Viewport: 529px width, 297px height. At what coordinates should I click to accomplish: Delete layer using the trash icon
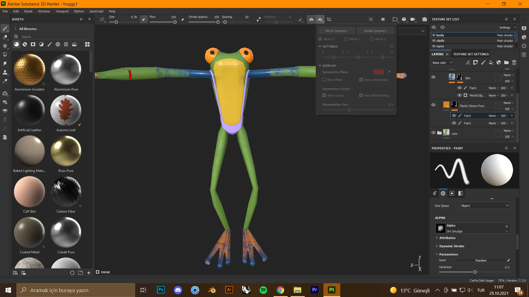tap(514, 63)
